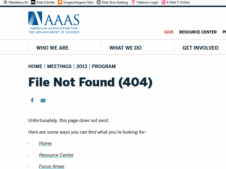Go to HOME breadcrumb

pos(35,66)
